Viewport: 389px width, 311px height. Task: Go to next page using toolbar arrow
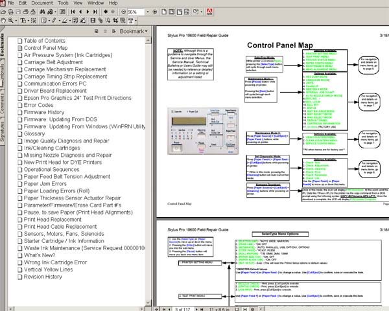tap(88, 12)
